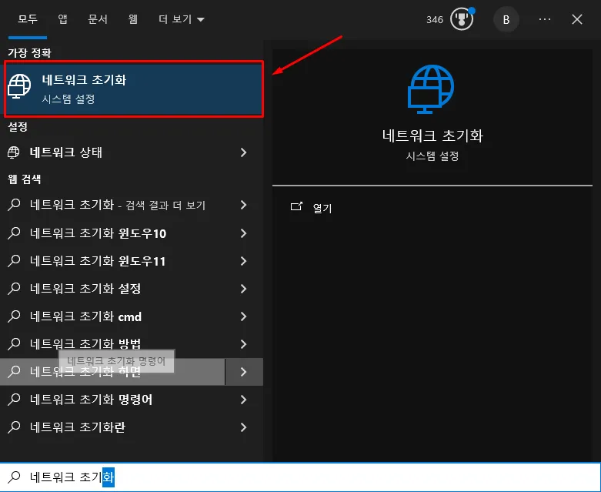Switch to the 모두 tab
The width and height of the screenshot is (601, 492).
(x=28, y=19)
